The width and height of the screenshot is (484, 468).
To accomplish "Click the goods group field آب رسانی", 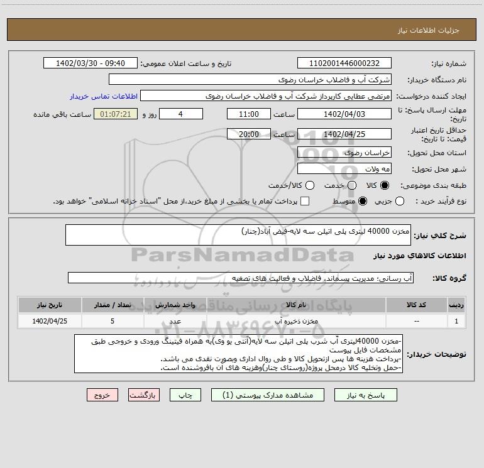I will pos(241,278).
